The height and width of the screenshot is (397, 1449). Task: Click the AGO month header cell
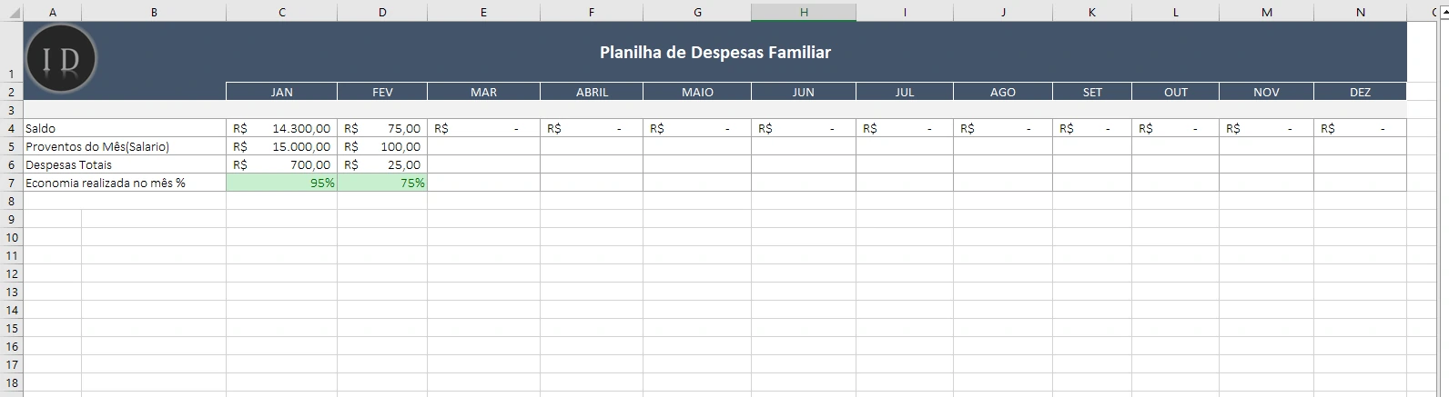(1003, 92)
